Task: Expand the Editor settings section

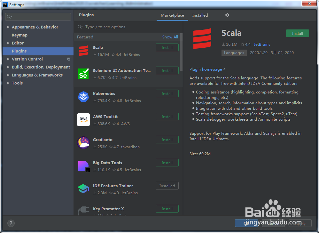Action: 8,43
